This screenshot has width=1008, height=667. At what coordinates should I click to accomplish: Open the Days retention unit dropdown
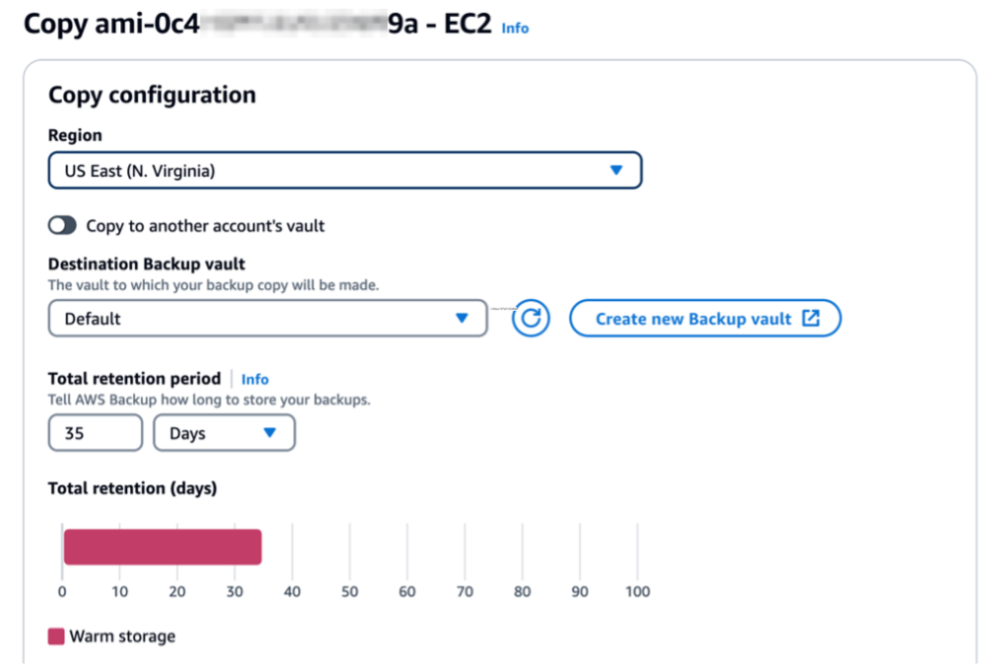223,433
